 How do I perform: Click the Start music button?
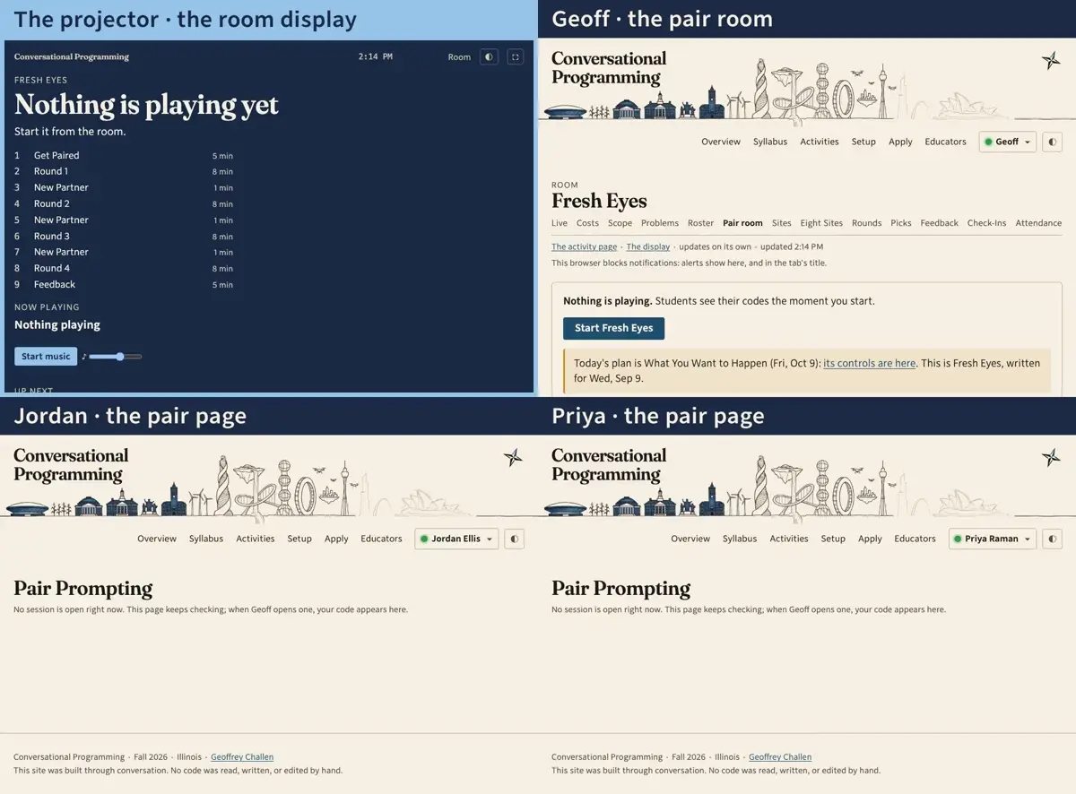click(46, 357)
